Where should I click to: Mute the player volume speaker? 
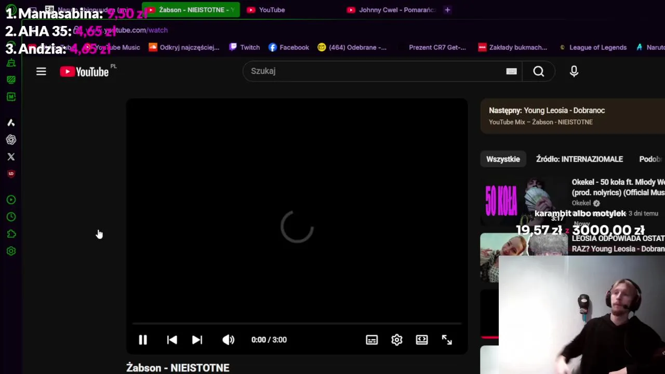pos(228,340)
